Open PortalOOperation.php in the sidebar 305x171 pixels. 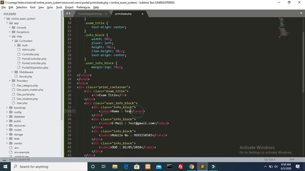coord(35,67)
